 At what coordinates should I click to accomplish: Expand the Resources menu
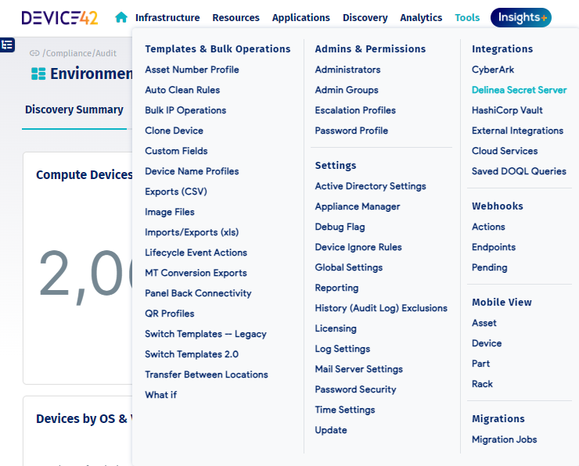(x=236, y=17)
